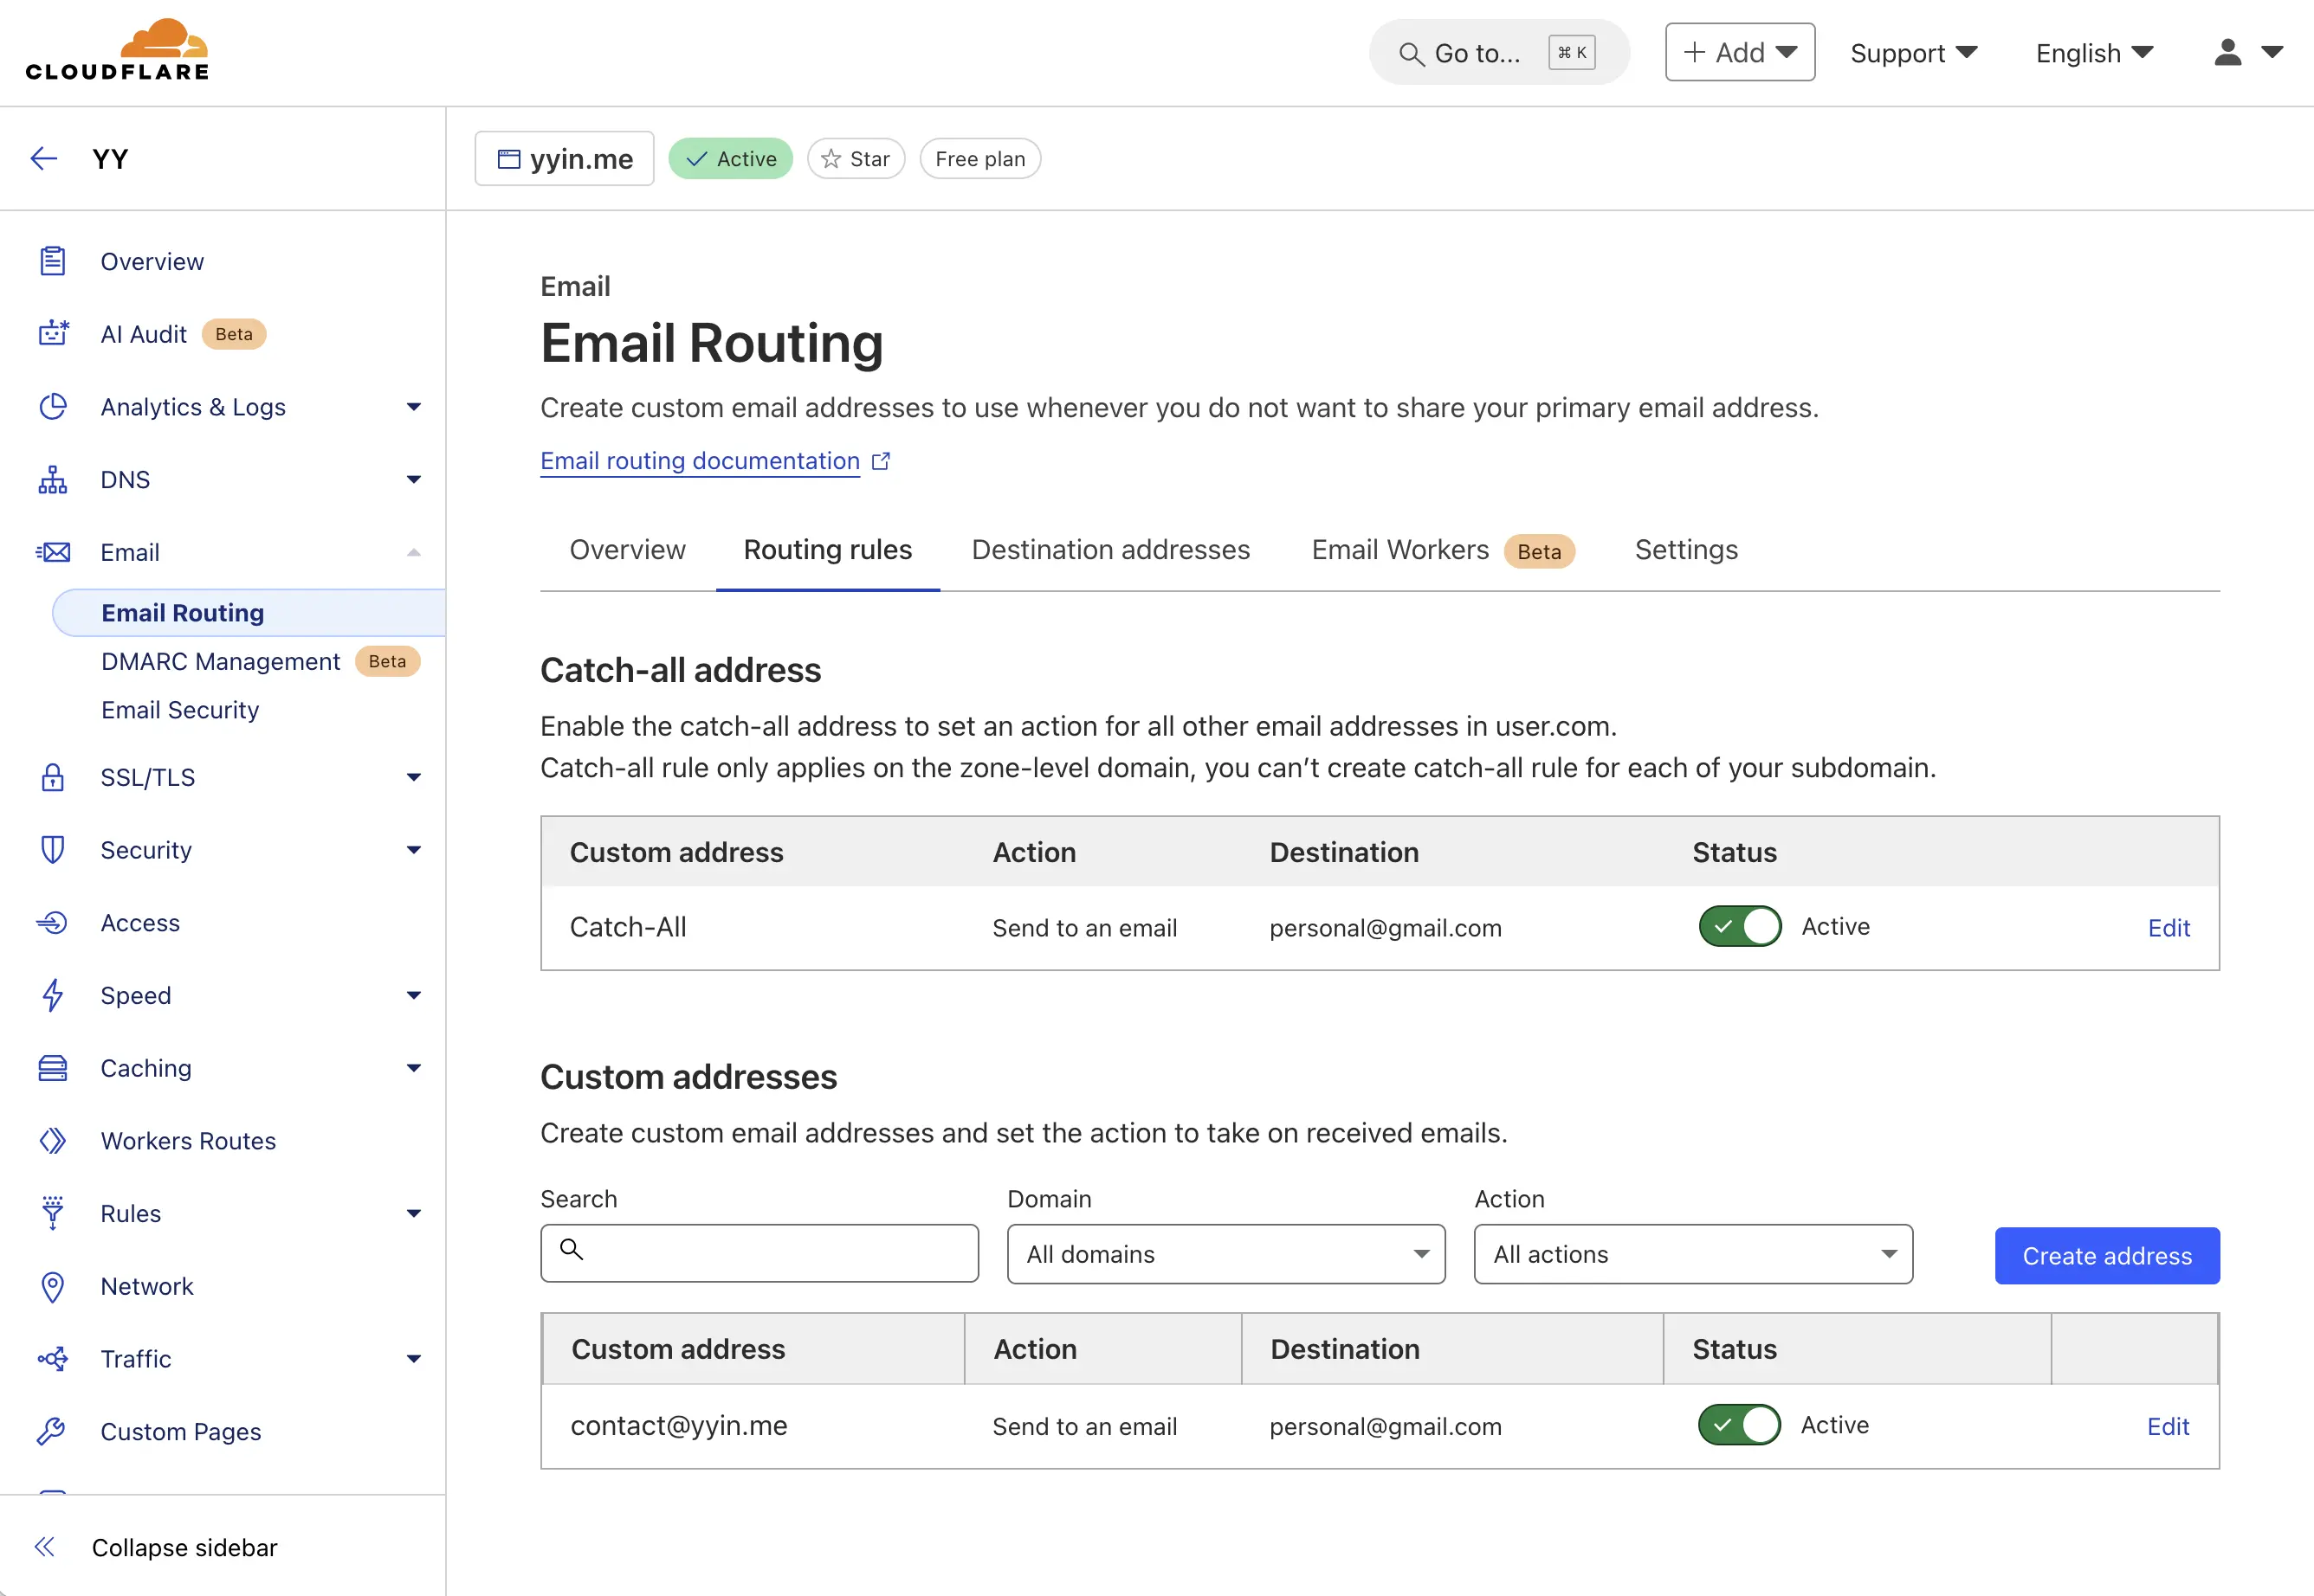Click the Collapse sidebar double-chevron icon
The height and width of the screenshot is (1596, 2314).
(x=45, y=1547)
